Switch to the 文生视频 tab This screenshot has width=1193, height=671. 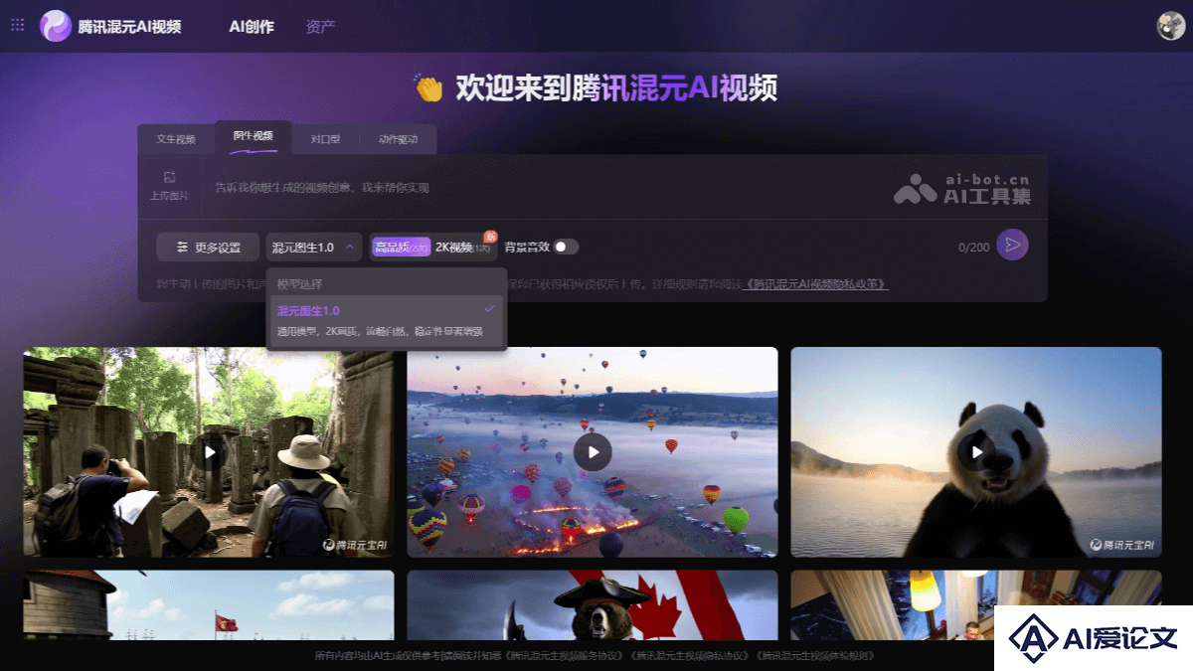(176, 139)
